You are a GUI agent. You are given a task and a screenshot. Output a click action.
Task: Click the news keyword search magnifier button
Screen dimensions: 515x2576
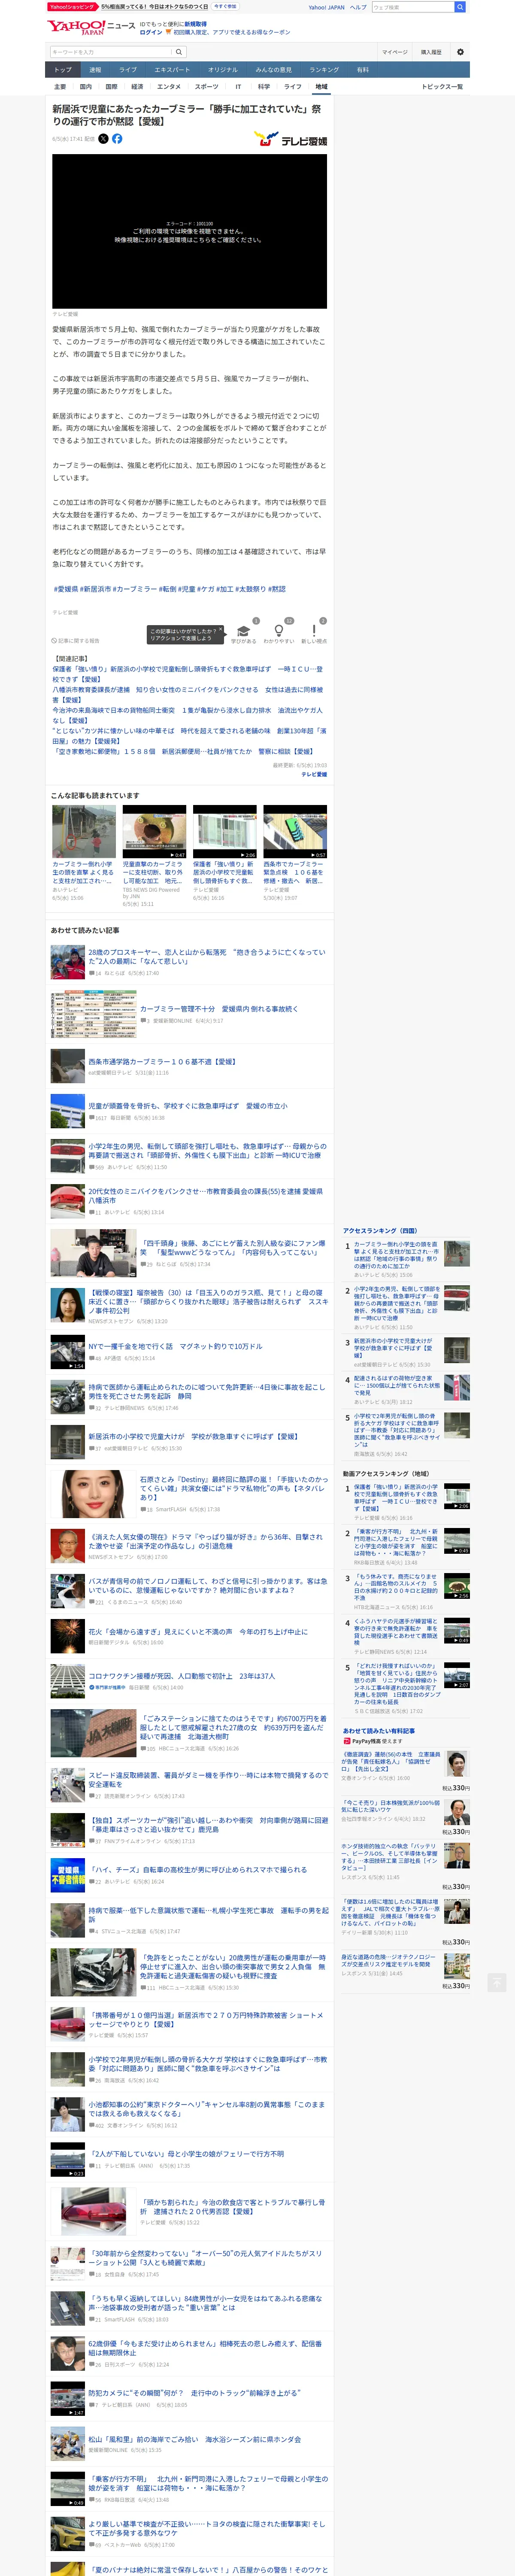point(179,52)
